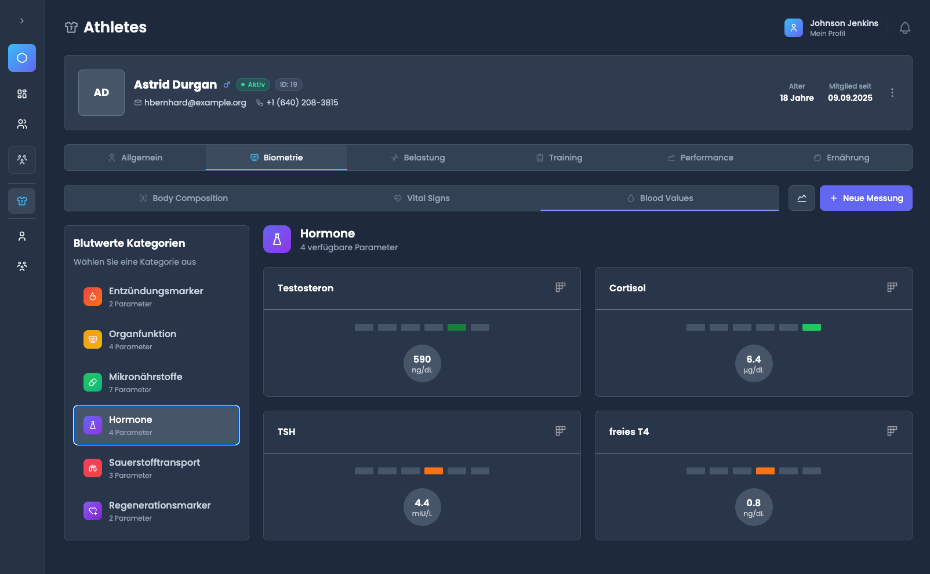930x574 pixels.
Task: Select the Athletes shirt icon in sidebar
Action: pos(22,201)
